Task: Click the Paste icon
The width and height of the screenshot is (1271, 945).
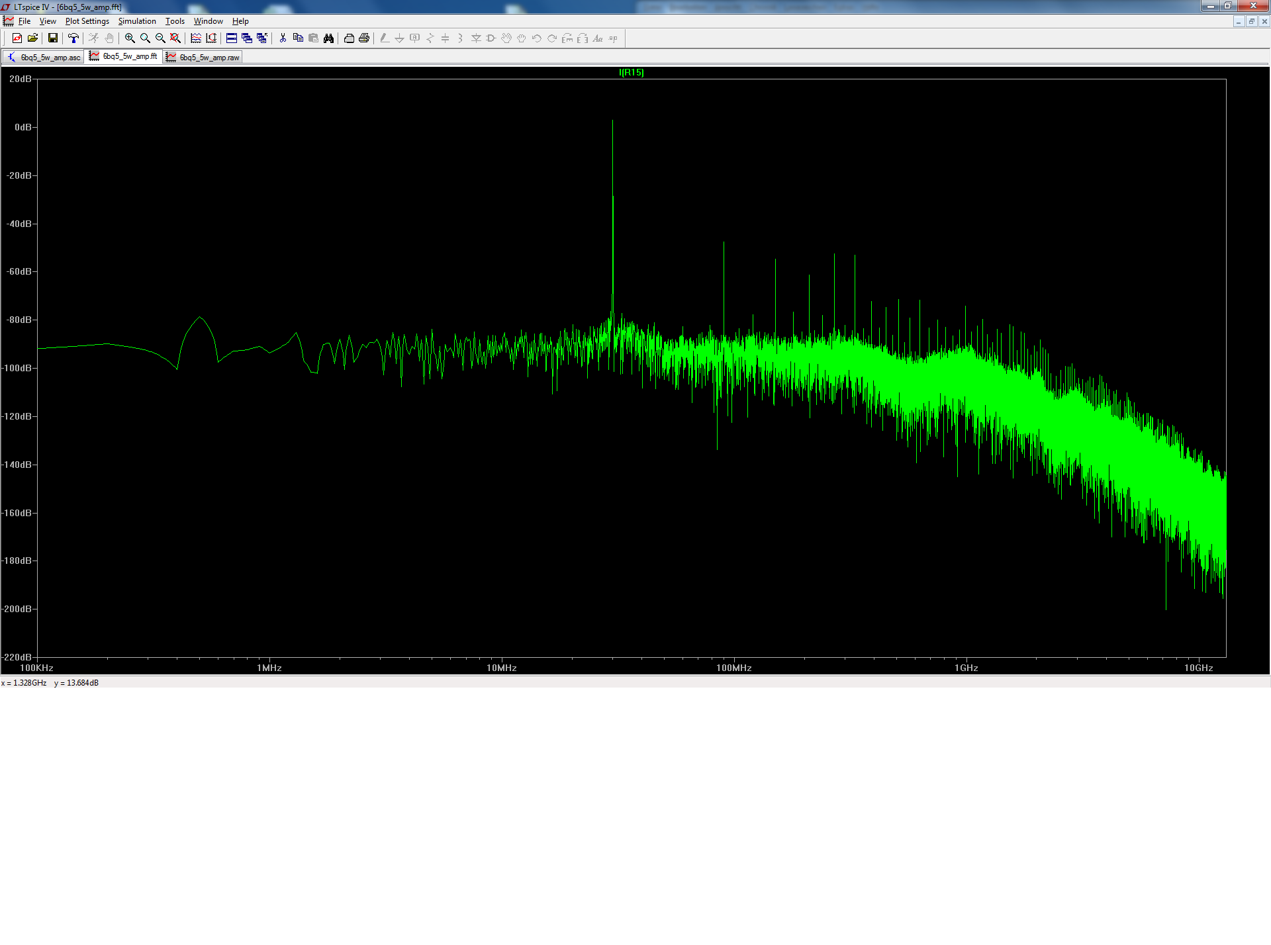Action: pos(313,38)
